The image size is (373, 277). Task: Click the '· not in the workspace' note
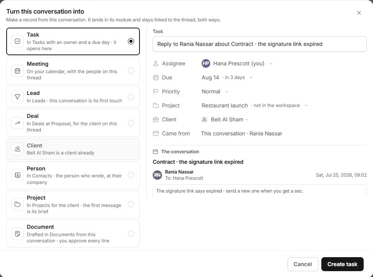[x=275, y=105]
